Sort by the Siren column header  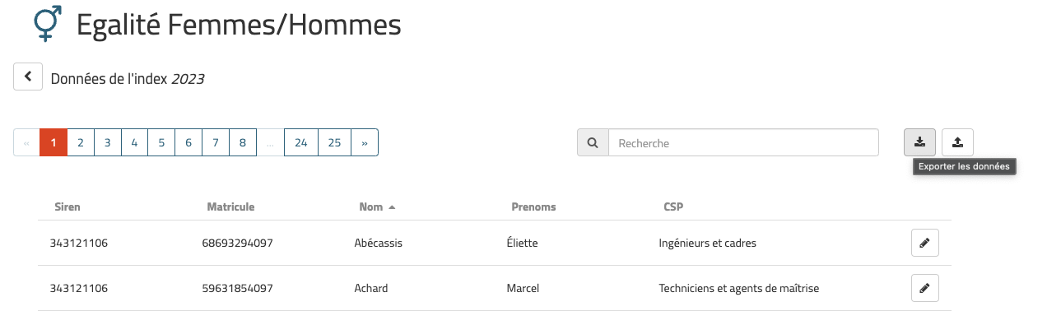pyautogui.click(x=67, y=207)
